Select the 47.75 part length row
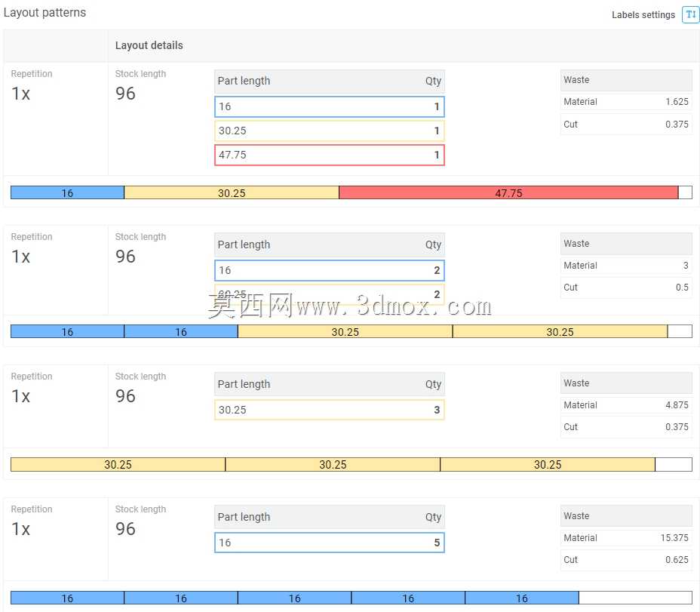The height and width of the screenshot is (612, 700). (x=330, y=155)
